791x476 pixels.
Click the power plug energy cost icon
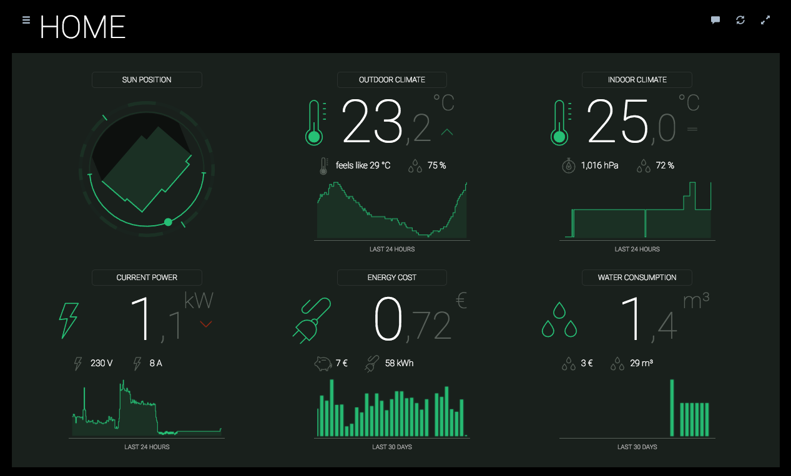click(x=311, y=321)
